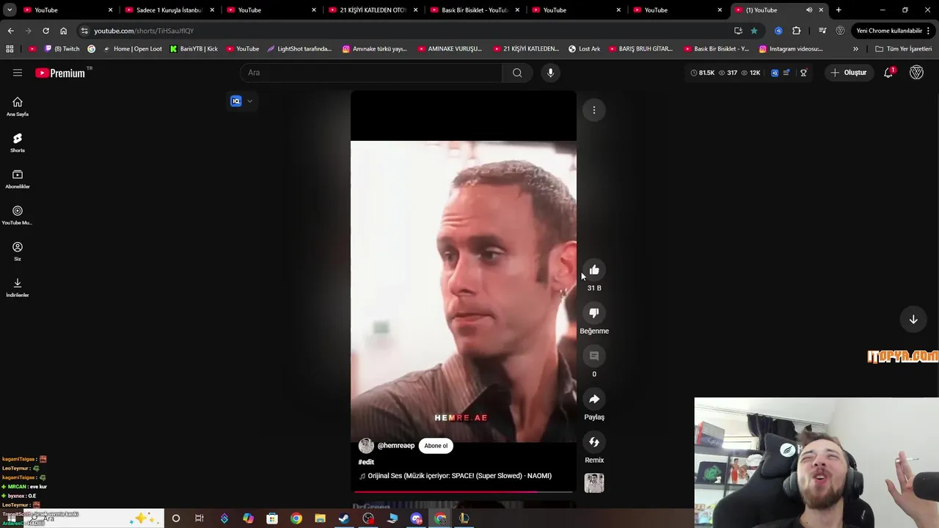Open account avatar menu
939x528 pixels.
(x=916, y=73)
